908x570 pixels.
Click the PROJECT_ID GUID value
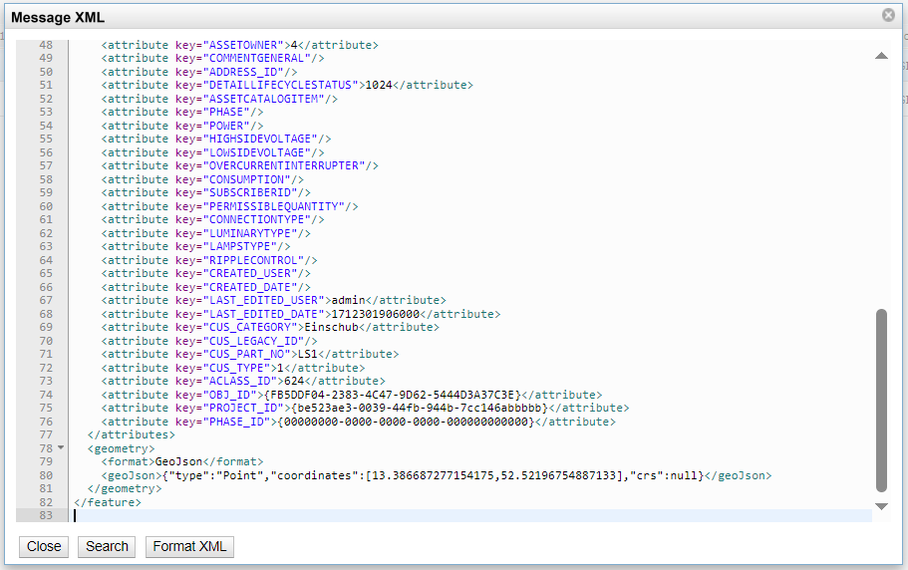(x=420, y=408)
